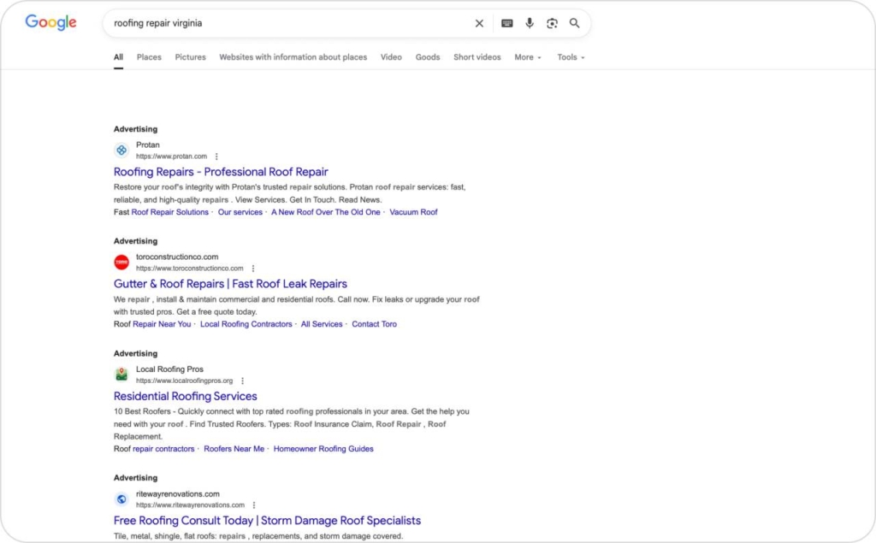Click the Google logo
Image resolution: width=876 pixels, height=543 pixels.
50,23
